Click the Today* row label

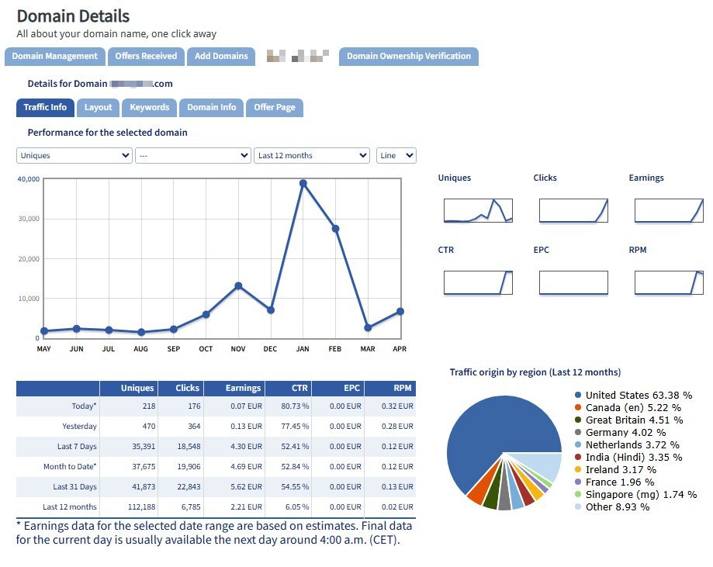click(x=84, y=406)
